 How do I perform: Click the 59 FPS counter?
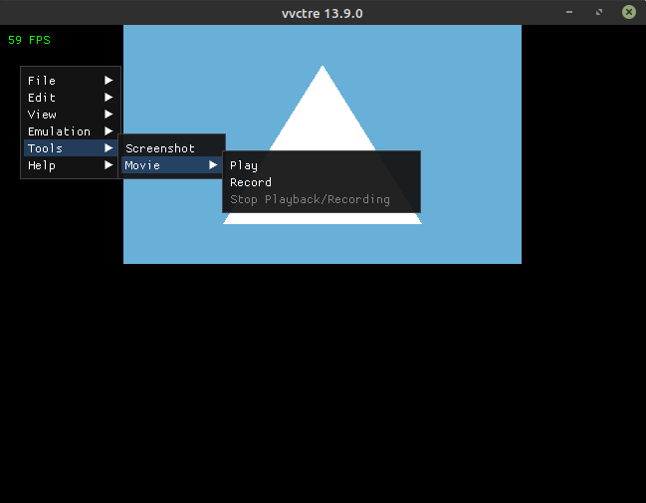point(29,40)
